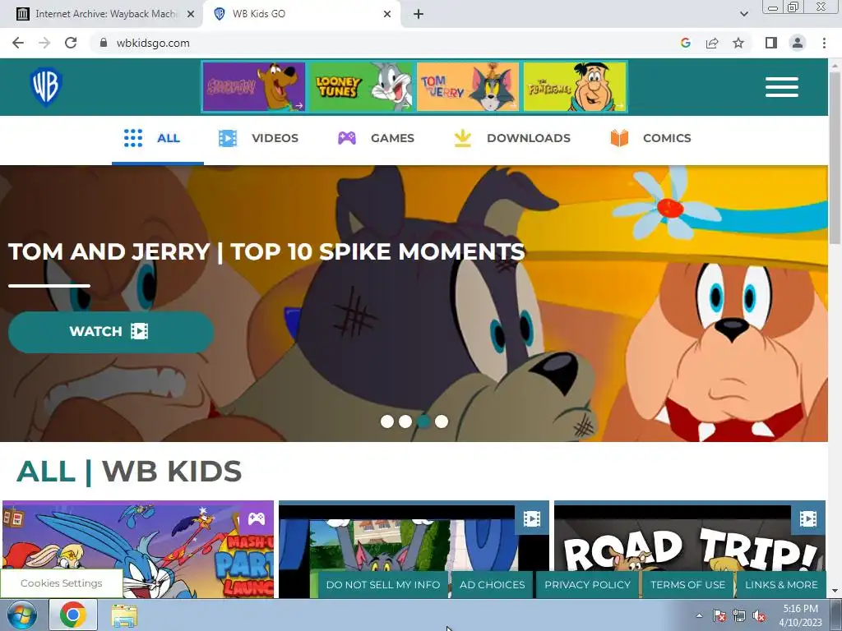The height and width of the screenshot is (631, 842).
Task: Click the video icon on Road Trip card
Action: 808,518
